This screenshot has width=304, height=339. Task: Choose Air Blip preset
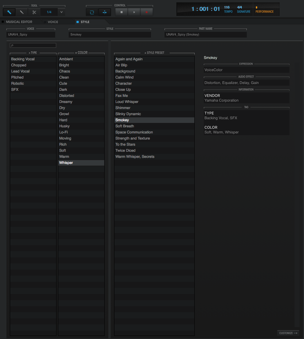(154, 65)
